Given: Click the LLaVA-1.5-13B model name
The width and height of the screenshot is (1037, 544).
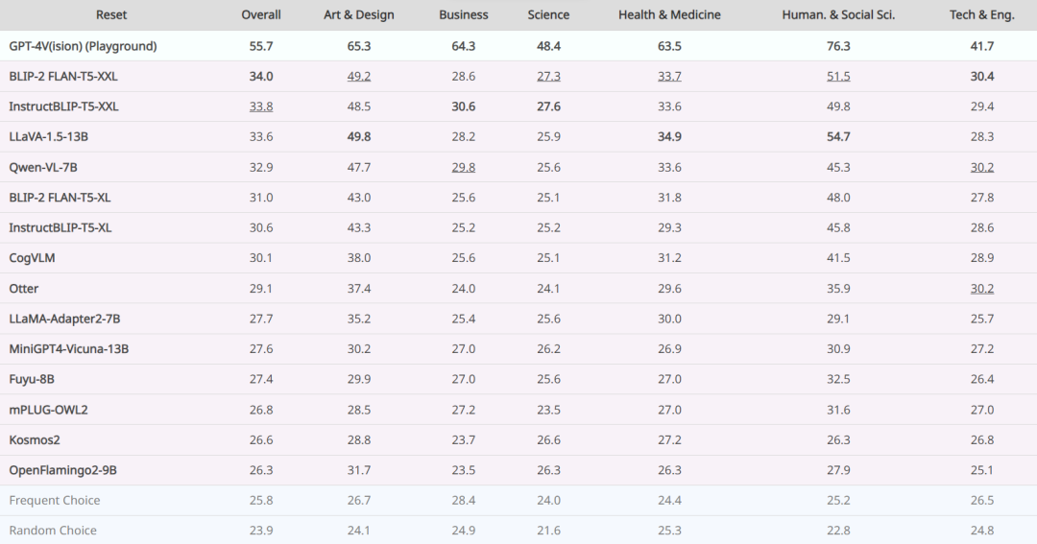Looking at the screenshot, I should tap(48, 137).
